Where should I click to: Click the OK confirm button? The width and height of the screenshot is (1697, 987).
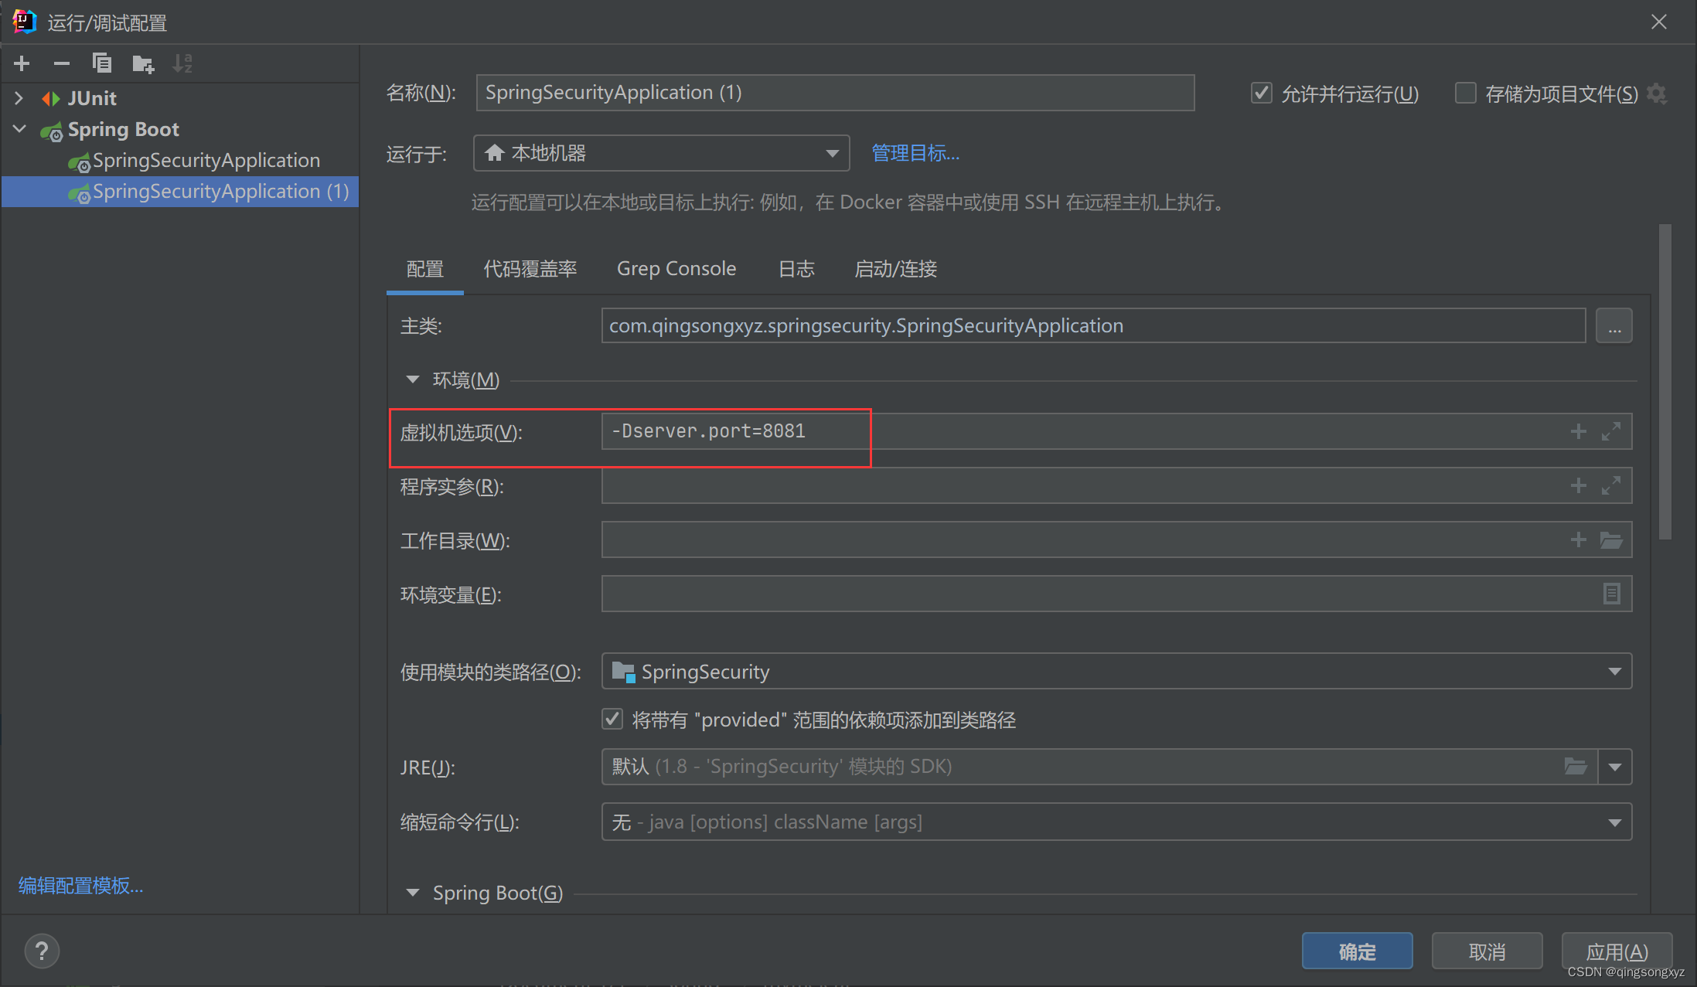[1357, 951]
